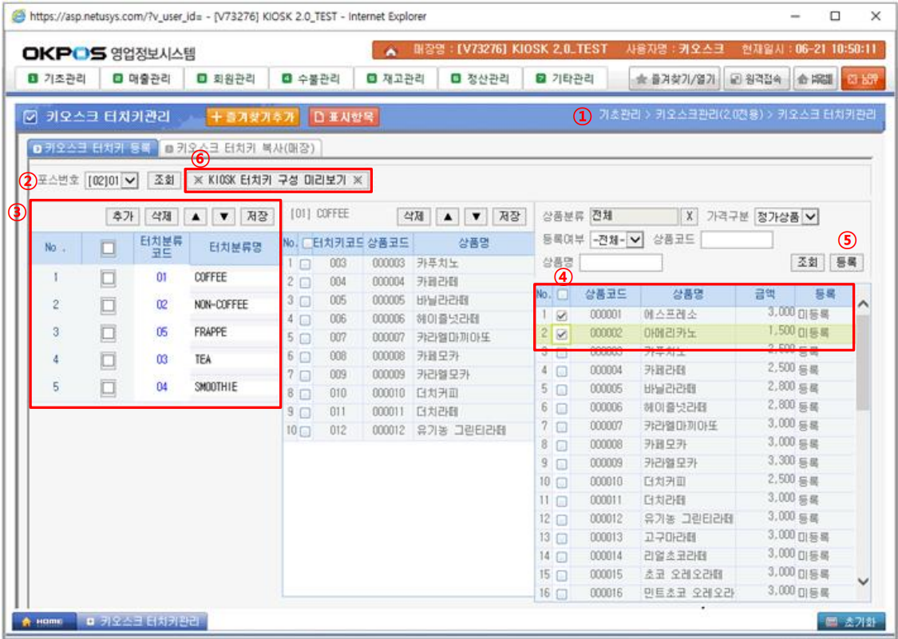The height and width of the screenshot is (639, 898).
Task: Move touch category up with ▲ arrow
Action: pos(196,216)
